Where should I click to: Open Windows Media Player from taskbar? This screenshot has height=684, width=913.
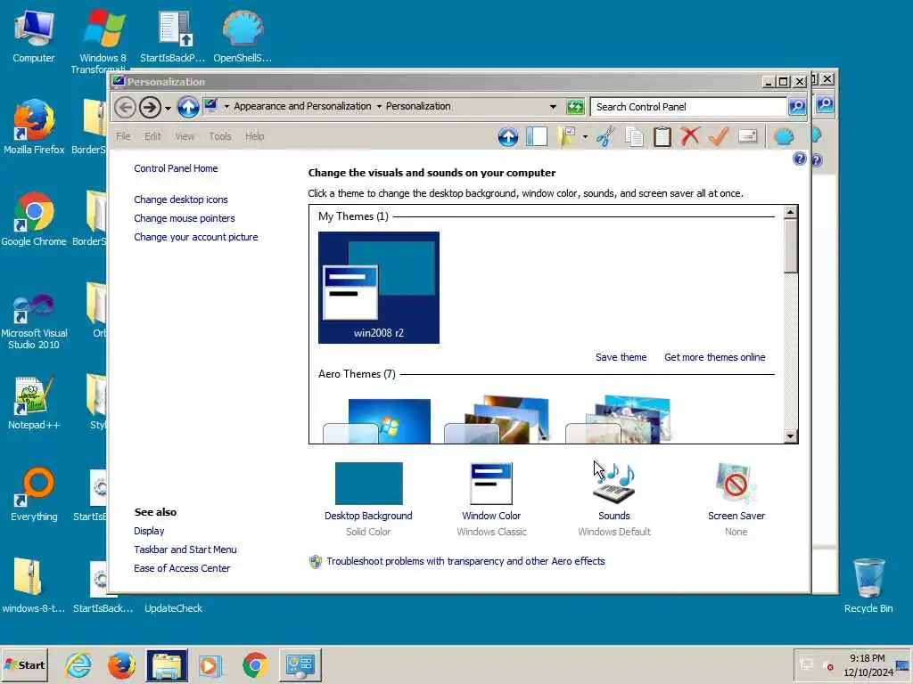coord(210,665)
